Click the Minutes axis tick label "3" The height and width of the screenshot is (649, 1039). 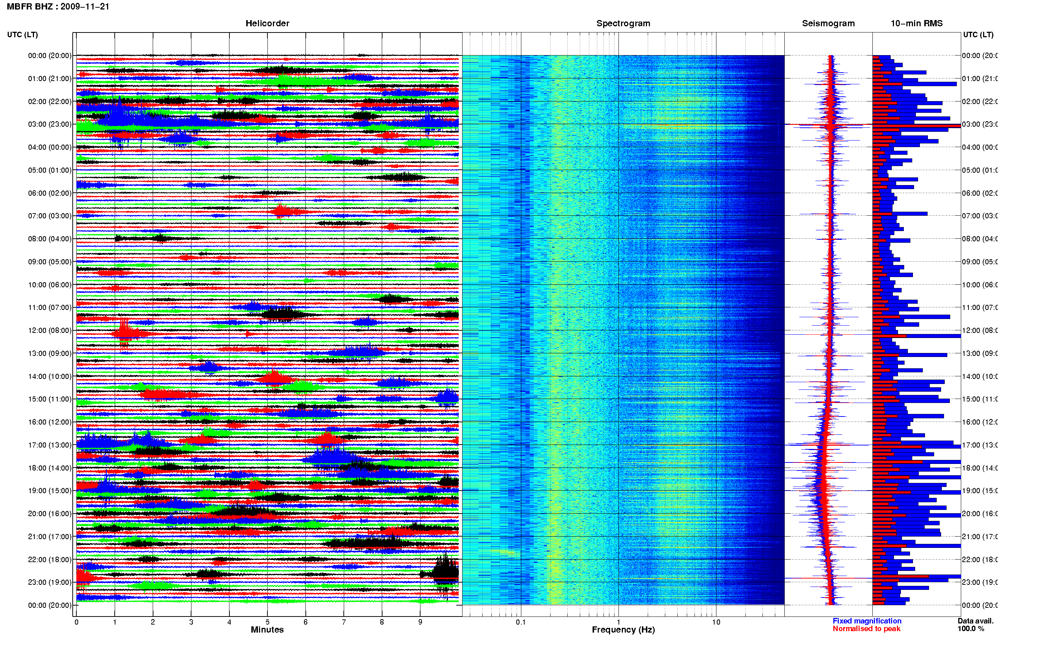tap(191, 622)
